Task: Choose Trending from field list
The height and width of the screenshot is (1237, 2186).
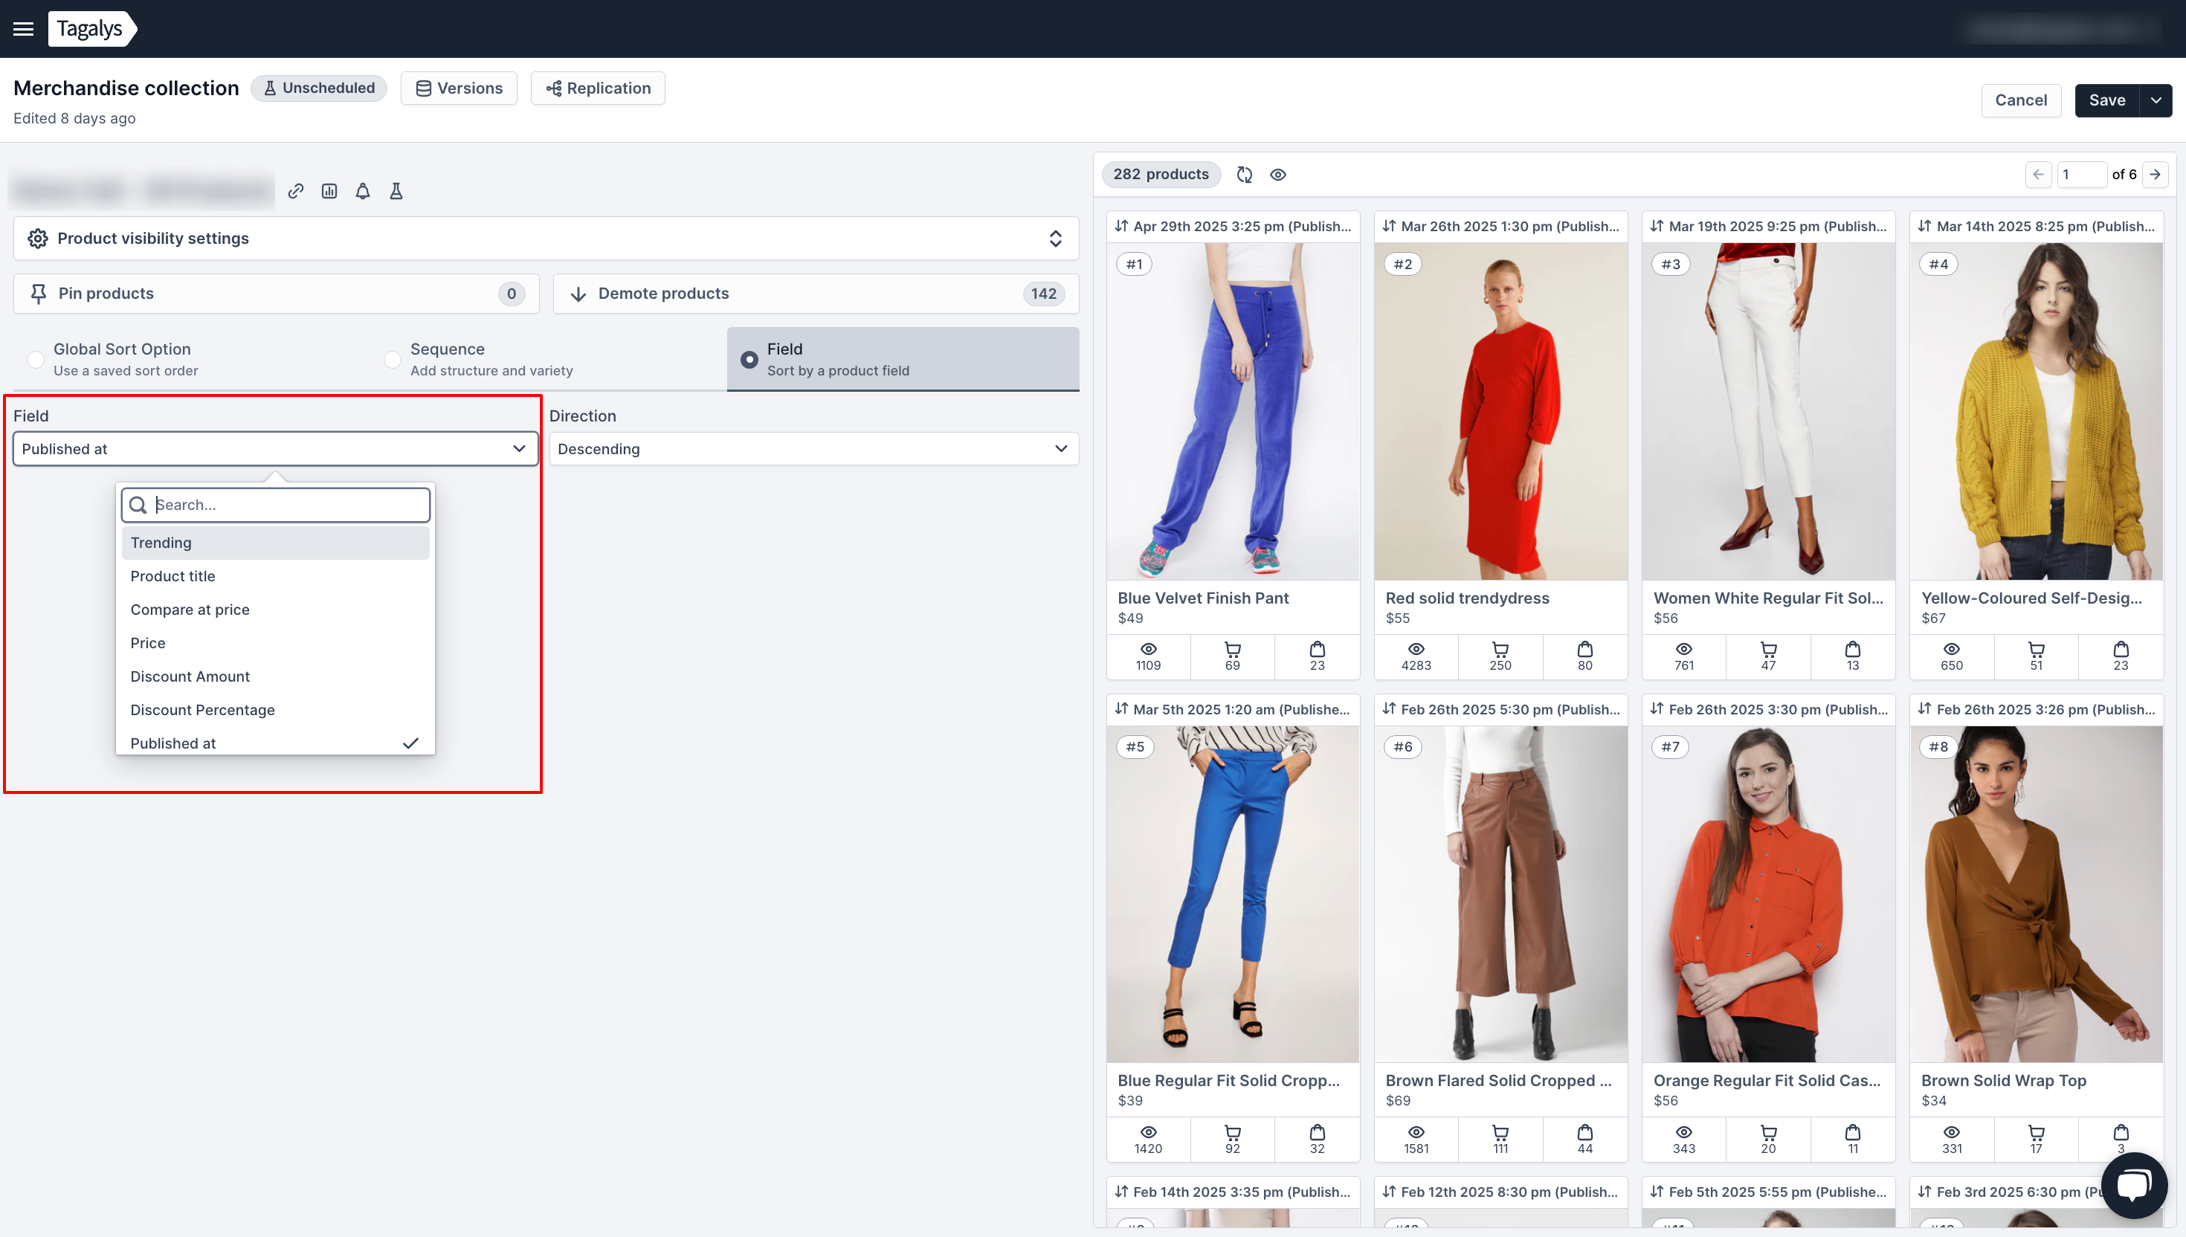Action: click(275, 543)
